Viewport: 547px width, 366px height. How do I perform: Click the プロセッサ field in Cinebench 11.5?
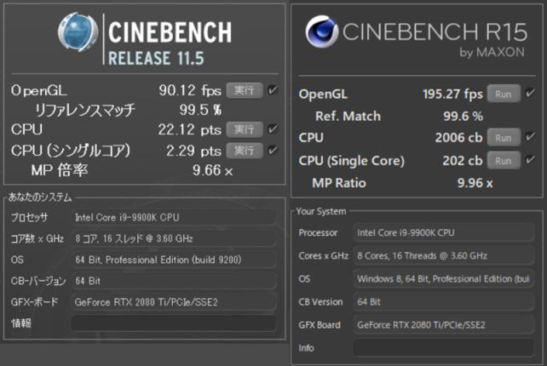(x=173, y=218)
